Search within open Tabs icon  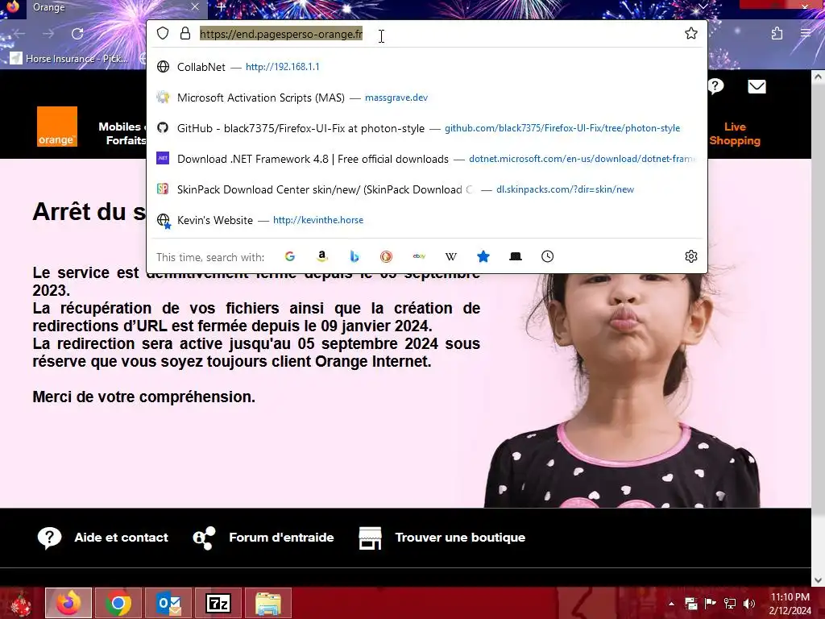pyautogui.click(x=516, y=256)
